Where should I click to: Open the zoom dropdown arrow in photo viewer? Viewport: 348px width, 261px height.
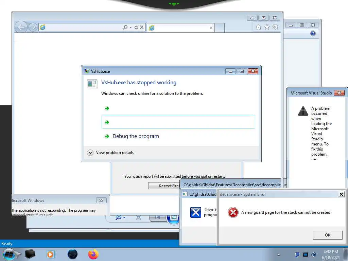(124, 217)
